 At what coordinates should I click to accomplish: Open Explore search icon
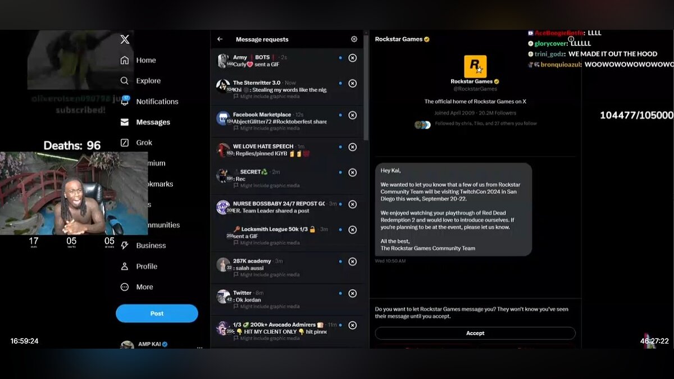tap(125, 81)
